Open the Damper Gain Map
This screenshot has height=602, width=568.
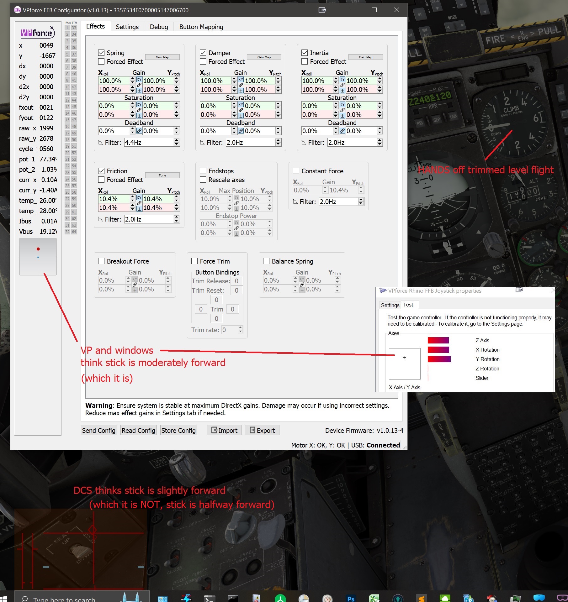click(264, 57)
